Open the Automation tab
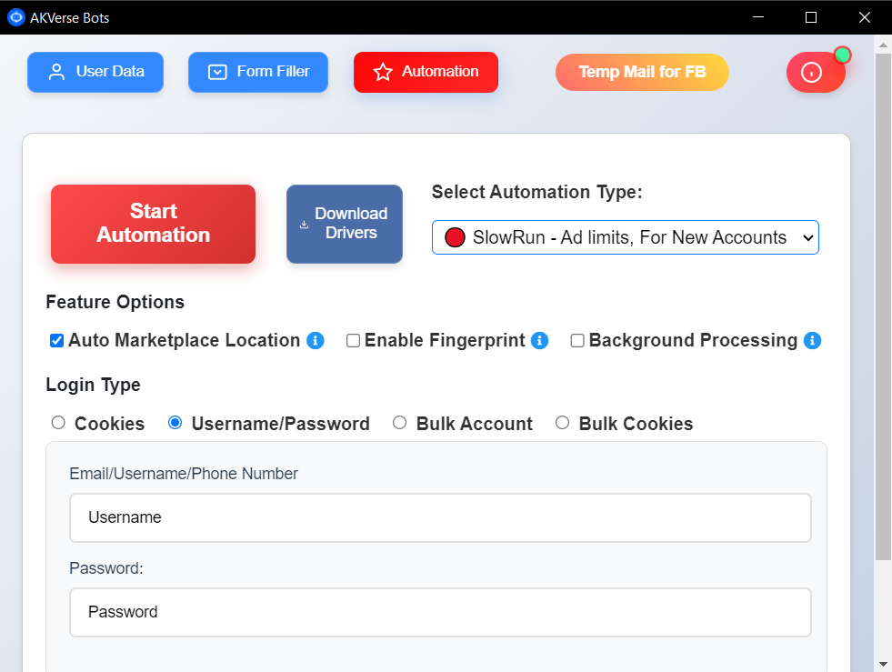 tap(426, 72)
